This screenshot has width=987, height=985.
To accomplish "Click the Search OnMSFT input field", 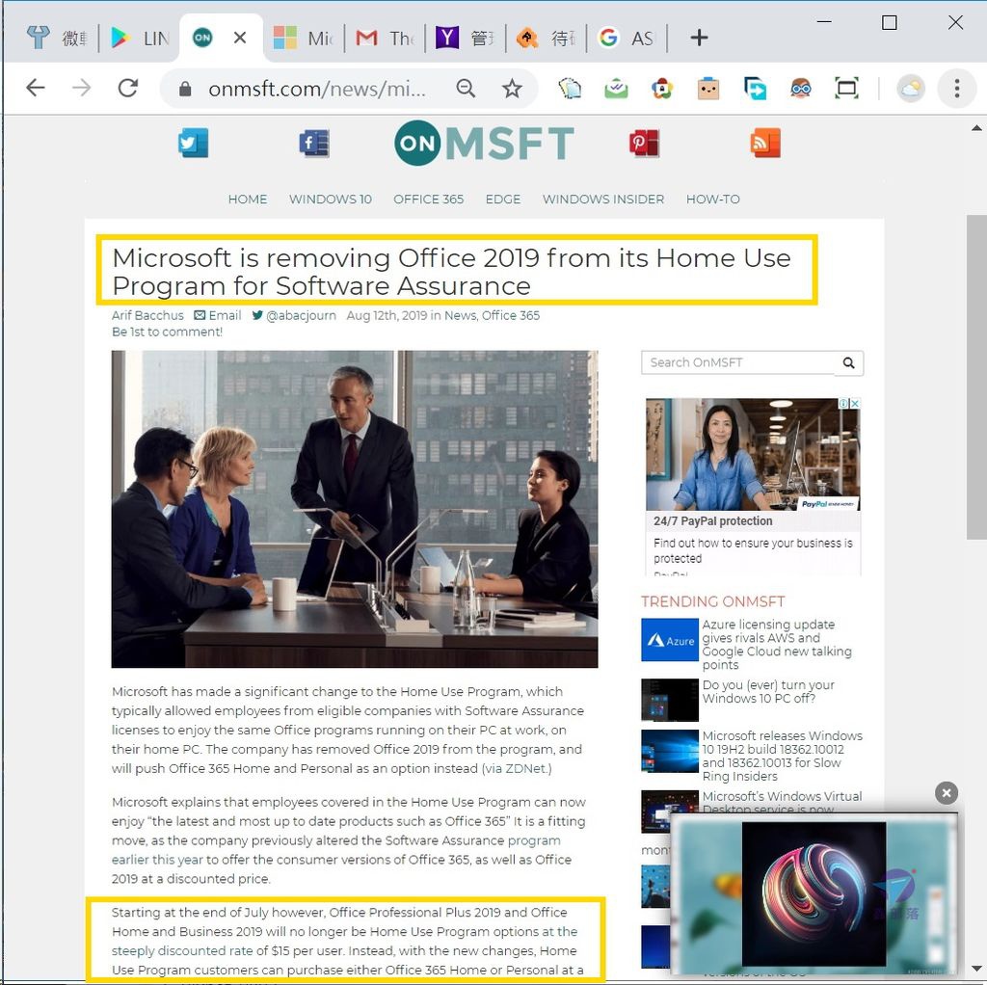I will (738, 363).
